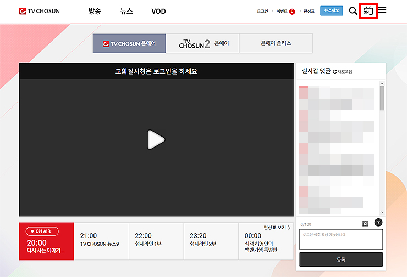Switch to TV CHOSUN2 온에어 tab
The height and width of the screenshot is (277, 407).
(202, 43)
